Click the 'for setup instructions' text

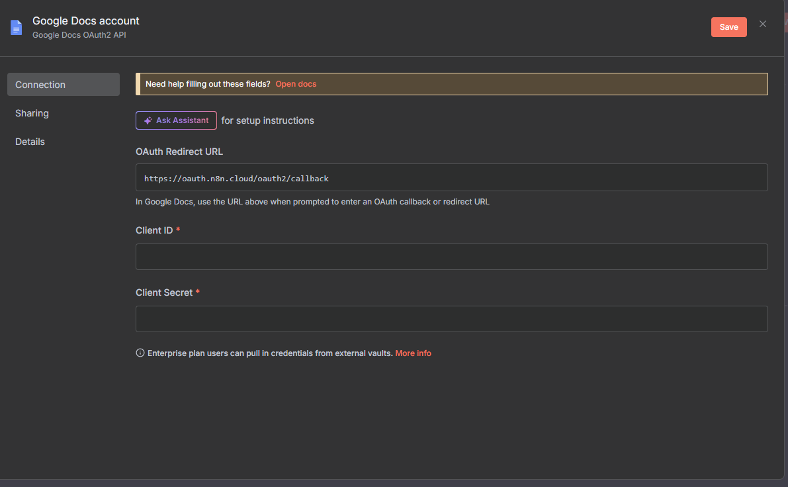click(x=268, y=120)
